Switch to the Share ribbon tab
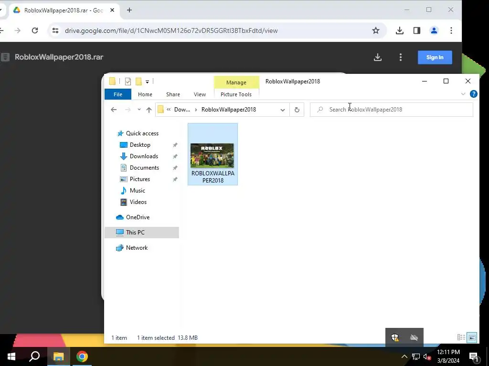The image size is (489, 366). [x=173, y=94]
